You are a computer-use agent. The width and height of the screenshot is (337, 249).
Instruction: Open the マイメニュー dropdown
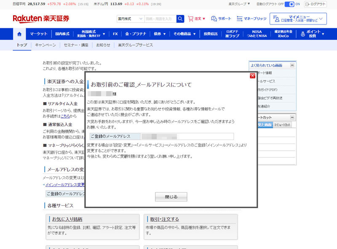[x=299, y=19]
